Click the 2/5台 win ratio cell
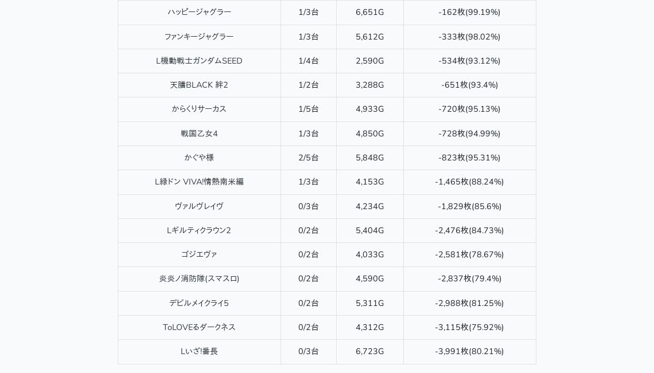The width and height of the screenshot is (654, 373). click(x=308, y=158)
